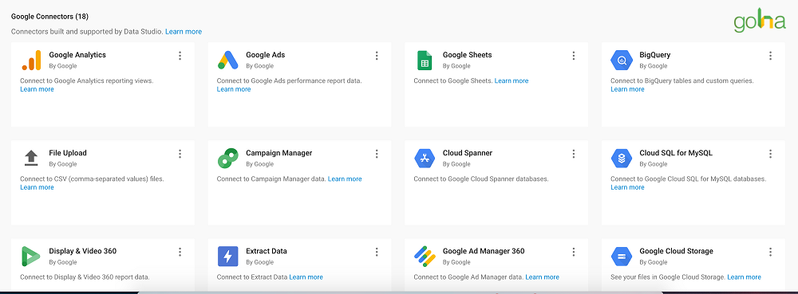Open Google Sheets card three-dot menu
The width and height of the screenshot is (798, 294).
coord(574,56)
